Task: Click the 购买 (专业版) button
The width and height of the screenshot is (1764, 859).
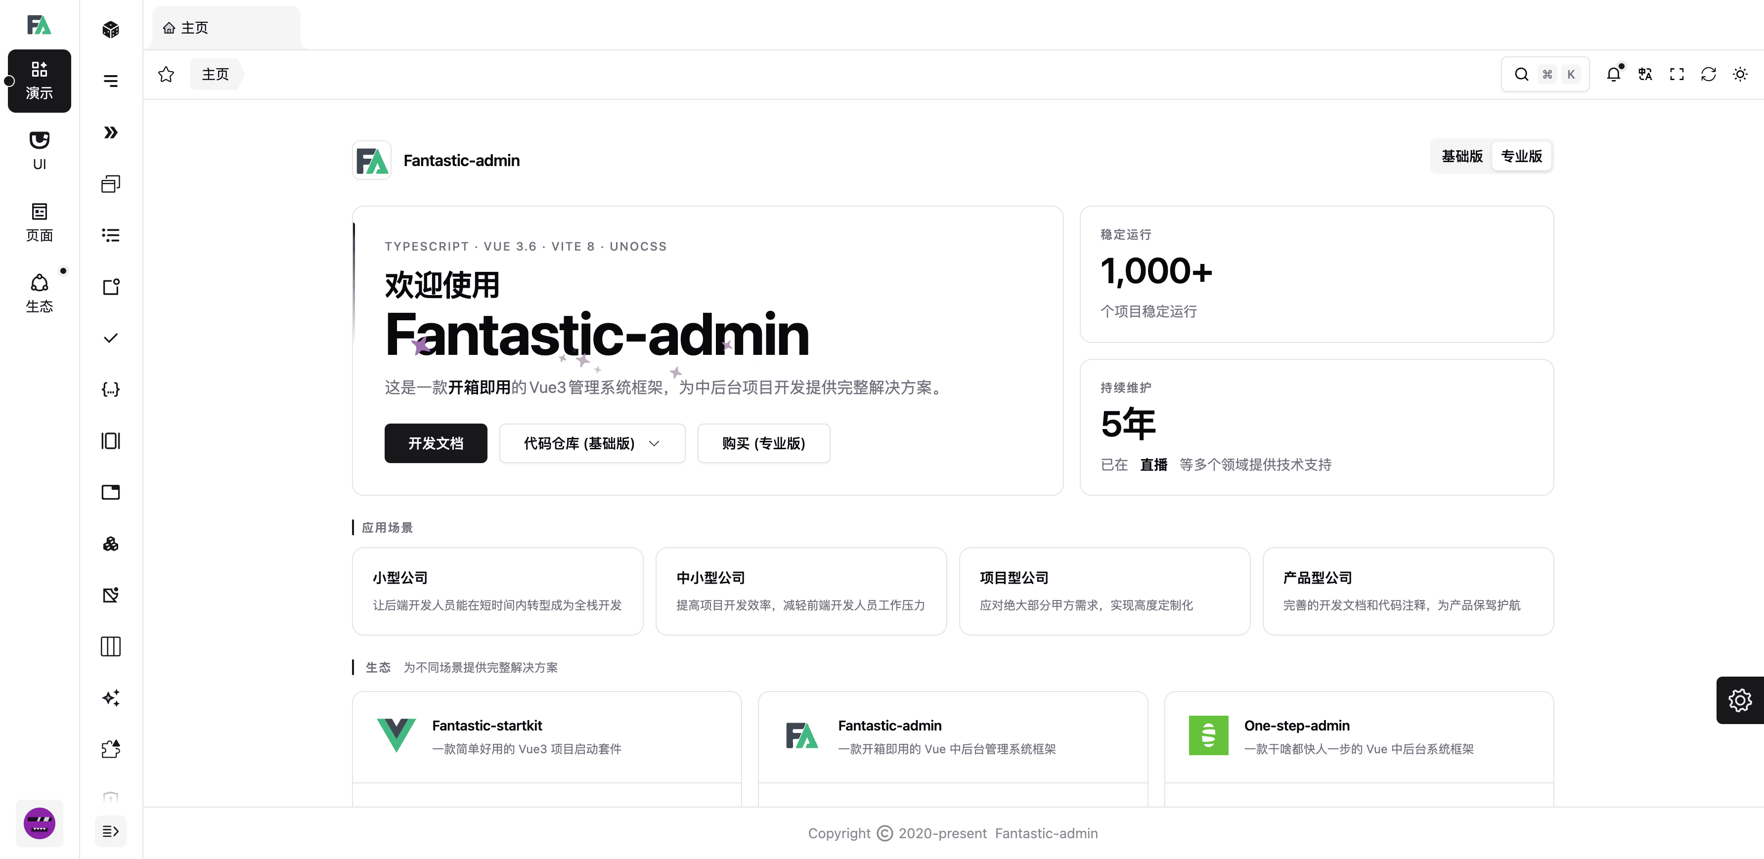Action: [763, 443]
